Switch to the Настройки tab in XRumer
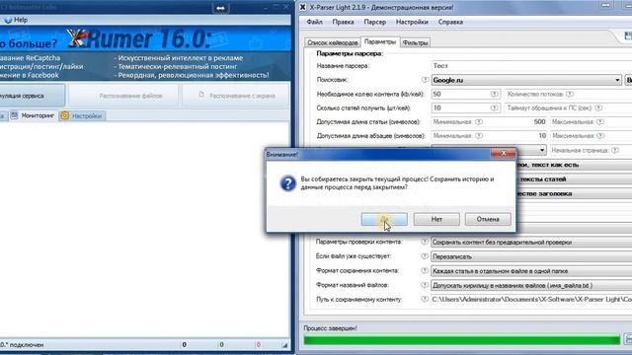The width and height of the screenshot is (632, 355). click(x=82, y=115)
